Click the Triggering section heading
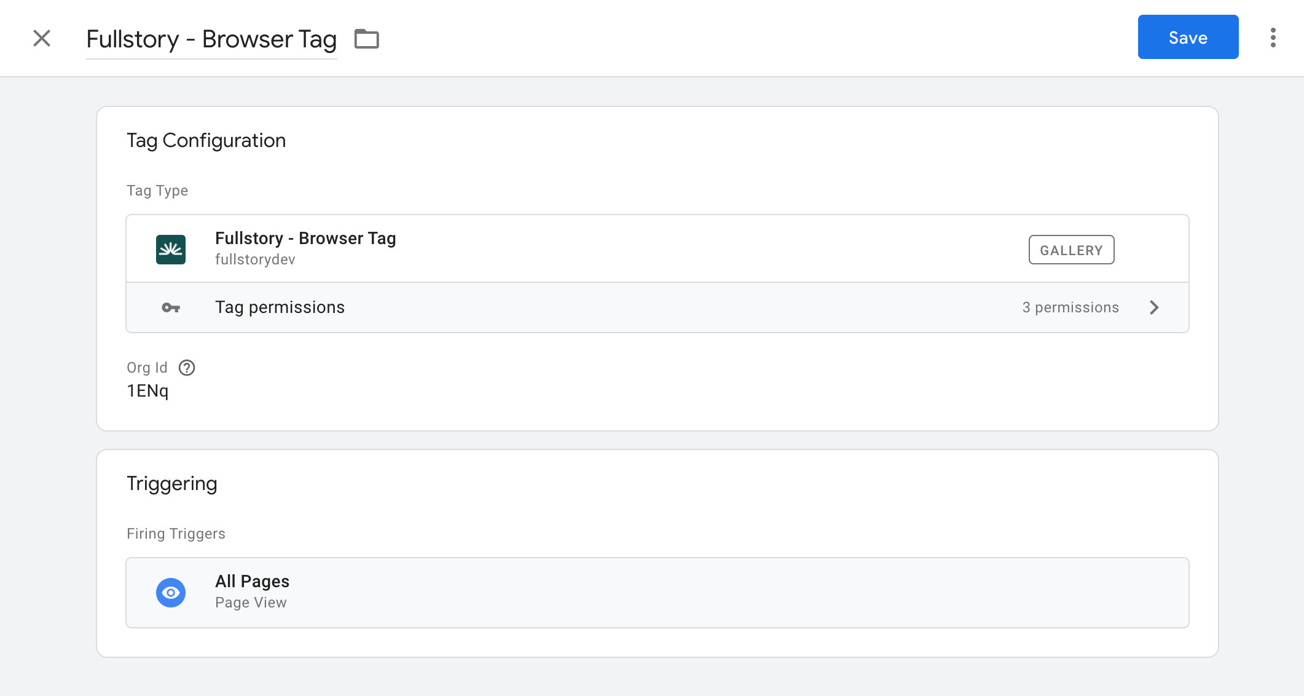 coord(172,484)
